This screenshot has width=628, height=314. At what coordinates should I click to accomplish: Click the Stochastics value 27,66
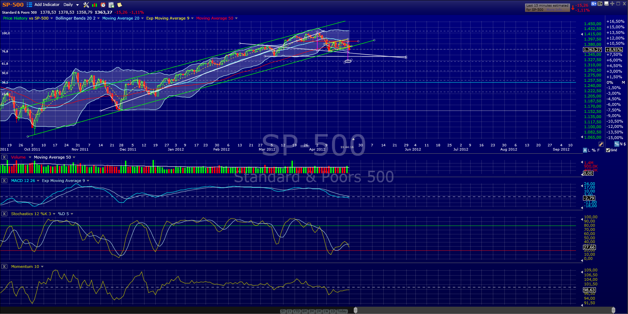590,247
